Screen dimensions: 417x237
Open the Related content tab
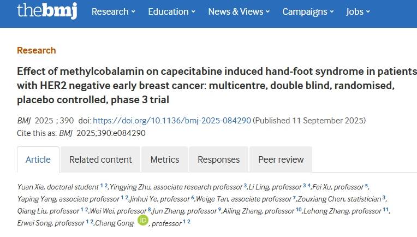(x=100, y=159)
